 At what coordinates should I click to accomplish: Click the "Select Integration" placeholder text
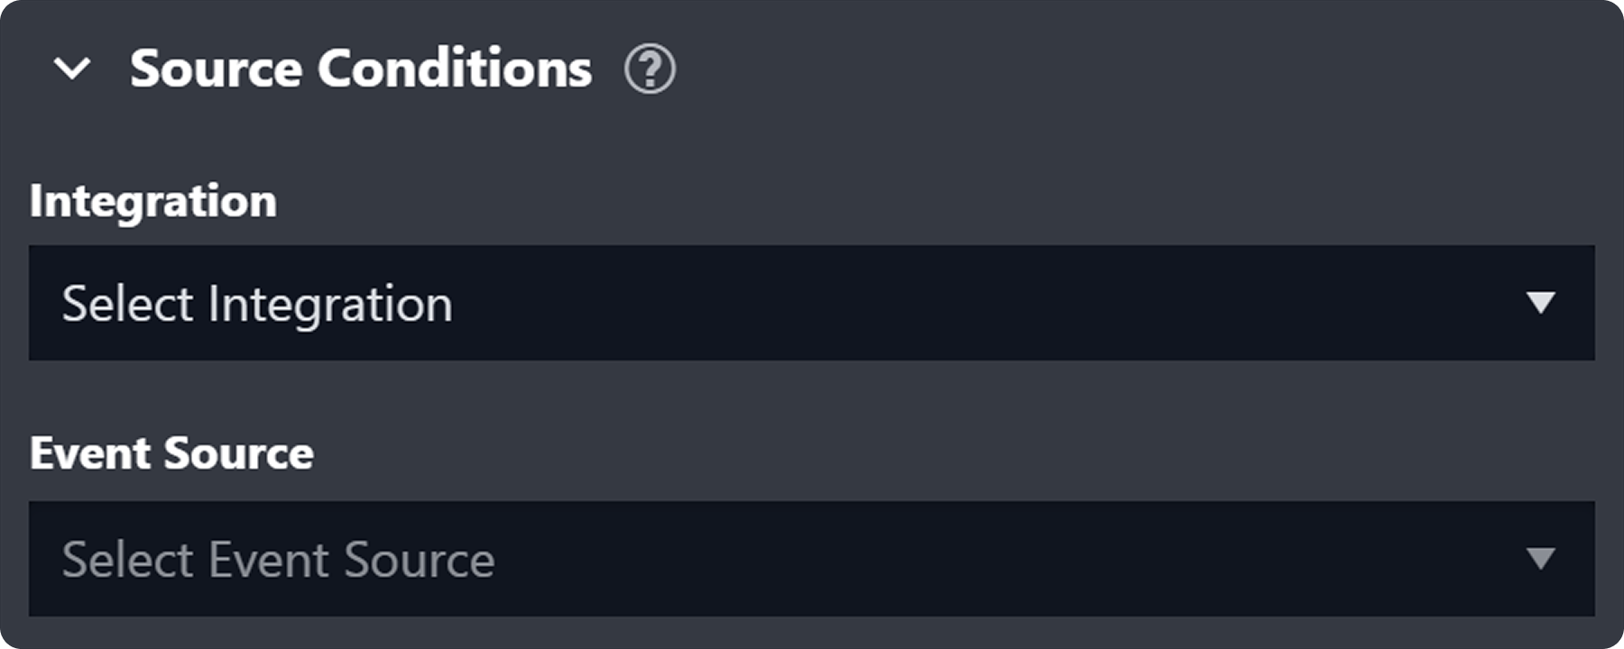tap(257, 304)
